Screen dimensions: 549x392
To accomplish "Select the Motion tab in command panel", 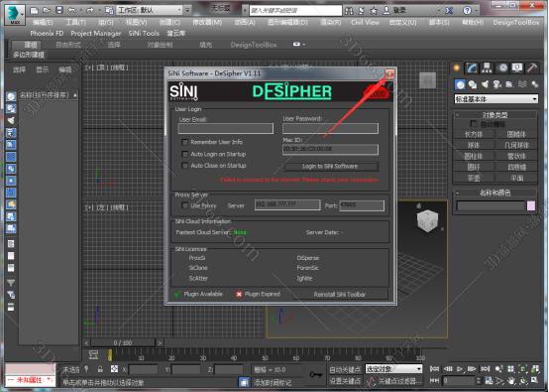I will (502, 67).
